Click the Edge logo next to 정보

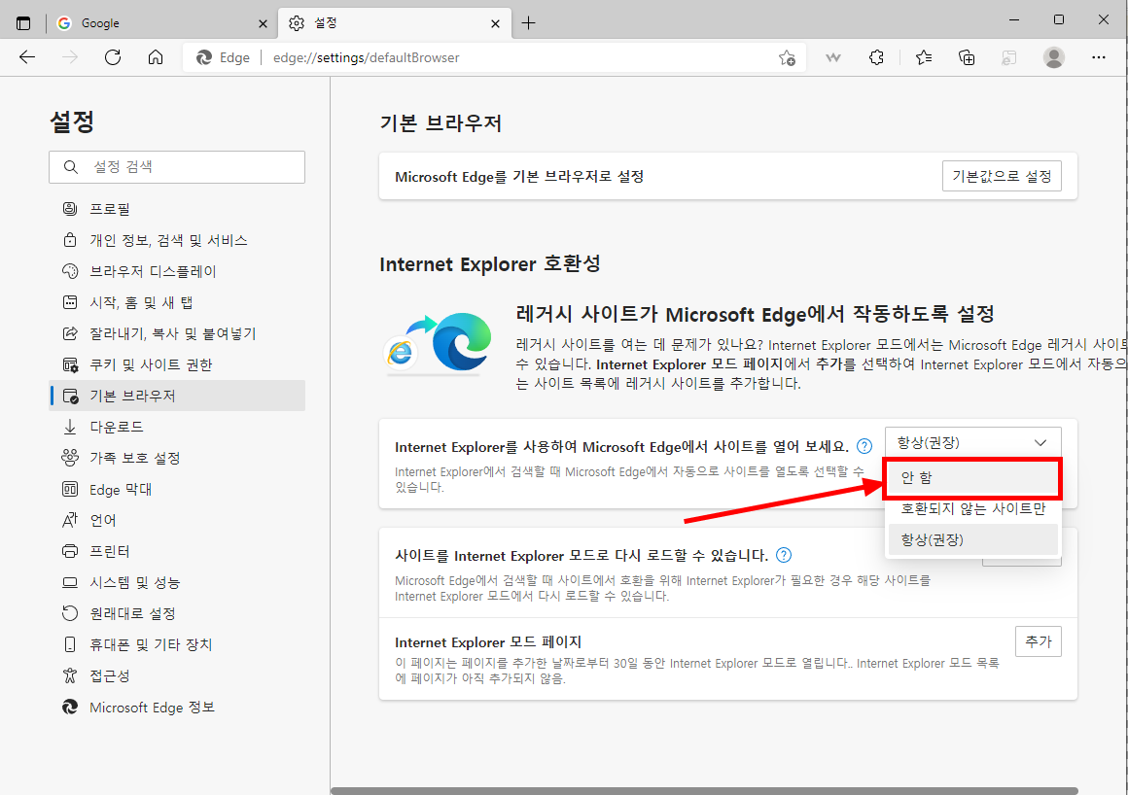70,708
